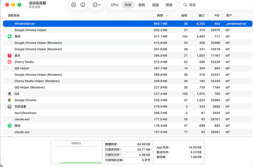Screen dimensions: 253x167
Task: Select Google Chrome Helper 505.2 MB row
Action: pyautogui.click(x=128, y=30)
